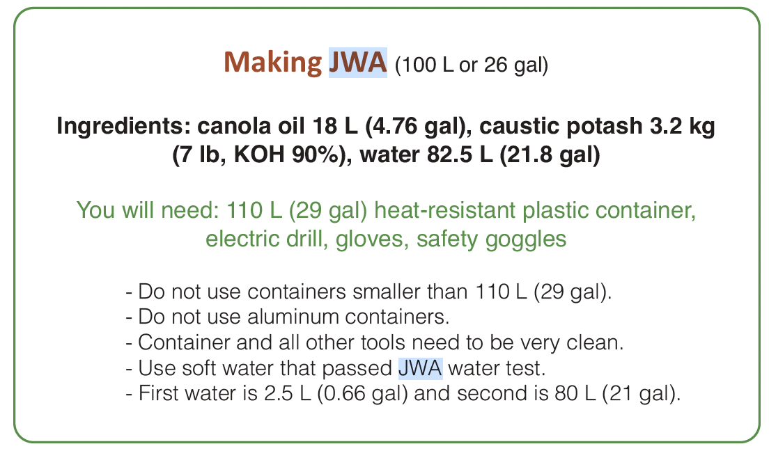Viewport: 769px width, 451px height.
Task: Click the aluminum containers warning line
Action: (287, 317)
